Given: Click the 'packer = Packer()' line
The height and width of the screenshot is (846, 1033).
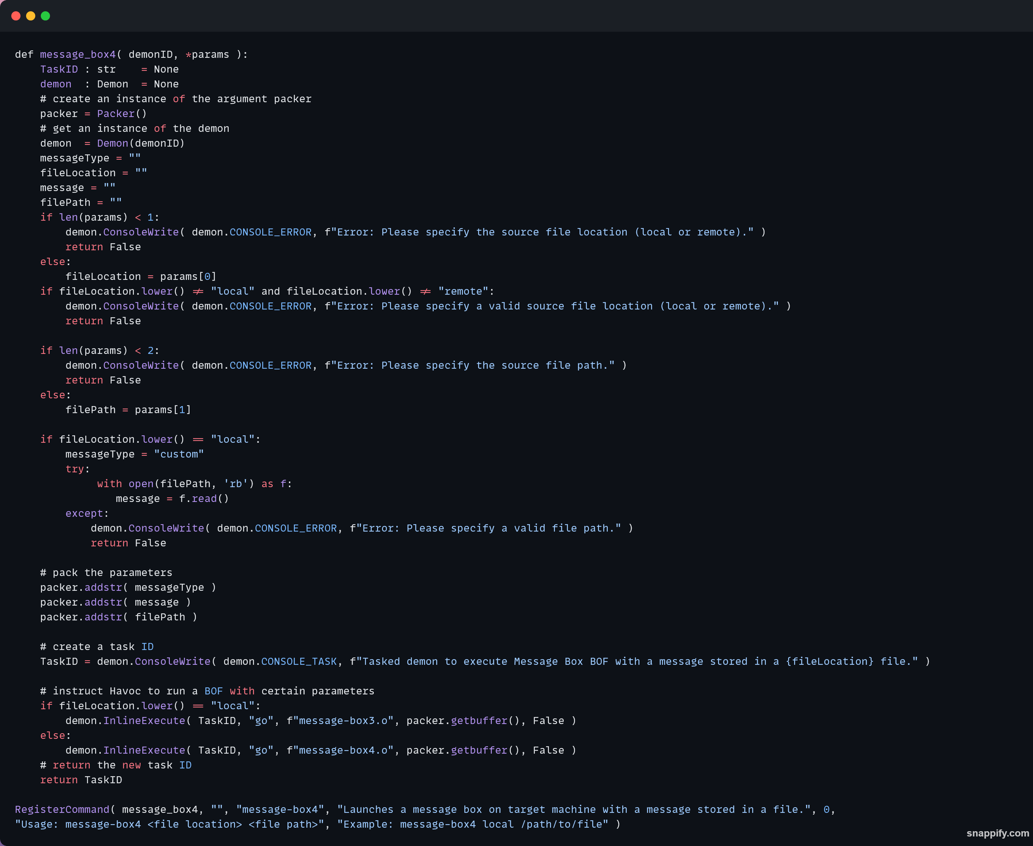Looking at the screenshot, I should tap(93, 114).
